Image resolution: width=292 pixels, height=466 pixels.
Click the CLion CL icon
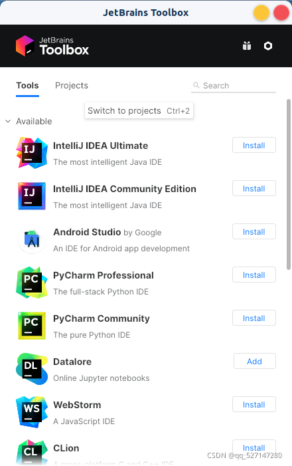tap(32, 452)
